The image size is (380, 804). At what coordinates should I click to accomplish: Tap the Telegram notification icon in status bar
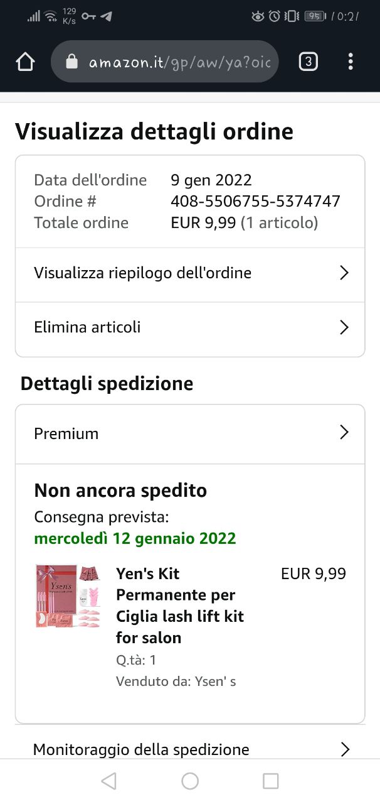[107, 16]
